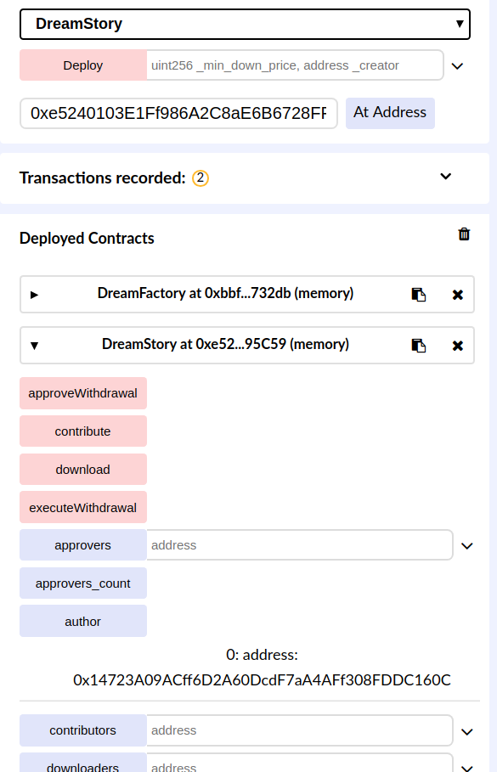Remove DreamFactory contract instance
Image resolution: width=497 pixels, height=772 pixels.
tap(458, 295)
